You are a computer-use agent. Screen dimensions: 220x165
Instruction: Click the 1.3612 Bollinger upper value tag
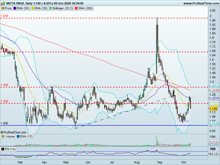(214, 86)
